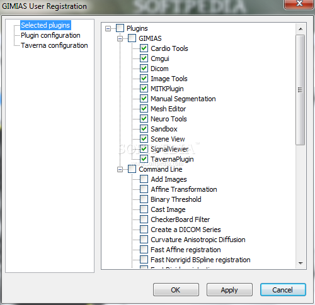Uncheck the SignalViewer checkbox
Viewport: 315px width, 305px height.
[x=144, y=149]
